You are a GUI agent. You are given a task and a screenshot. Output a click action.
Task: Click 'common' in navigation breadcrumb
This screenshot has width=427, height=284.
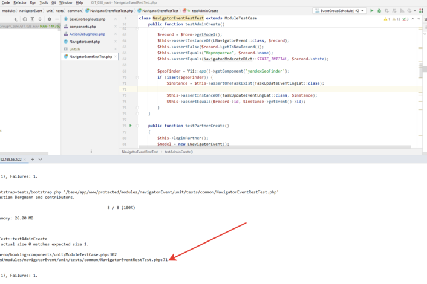(74, 11)
